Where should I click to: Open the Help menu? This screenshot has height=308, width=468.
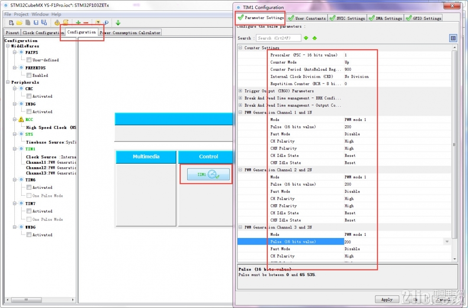click(x=56, y=14)
